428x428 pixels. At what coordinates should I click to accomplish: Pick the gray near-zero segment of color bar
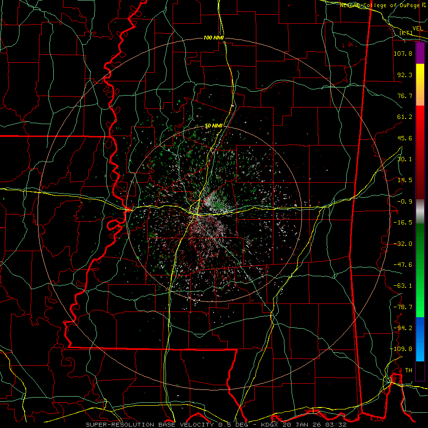(420, 212)
